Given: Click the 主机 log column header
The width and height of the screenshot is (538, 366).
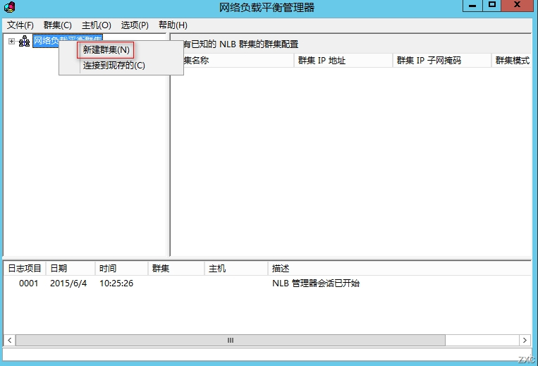Looking at the screenshot, I should (x=236, y=268).
